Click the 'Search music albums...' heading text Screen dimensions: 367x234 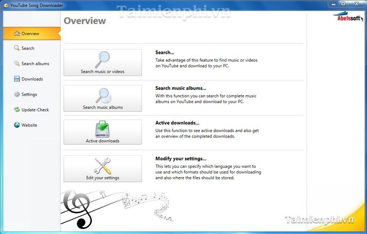coord(181,88)
